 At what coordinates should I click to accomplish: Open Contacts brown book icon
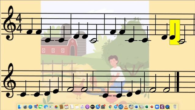61,107
